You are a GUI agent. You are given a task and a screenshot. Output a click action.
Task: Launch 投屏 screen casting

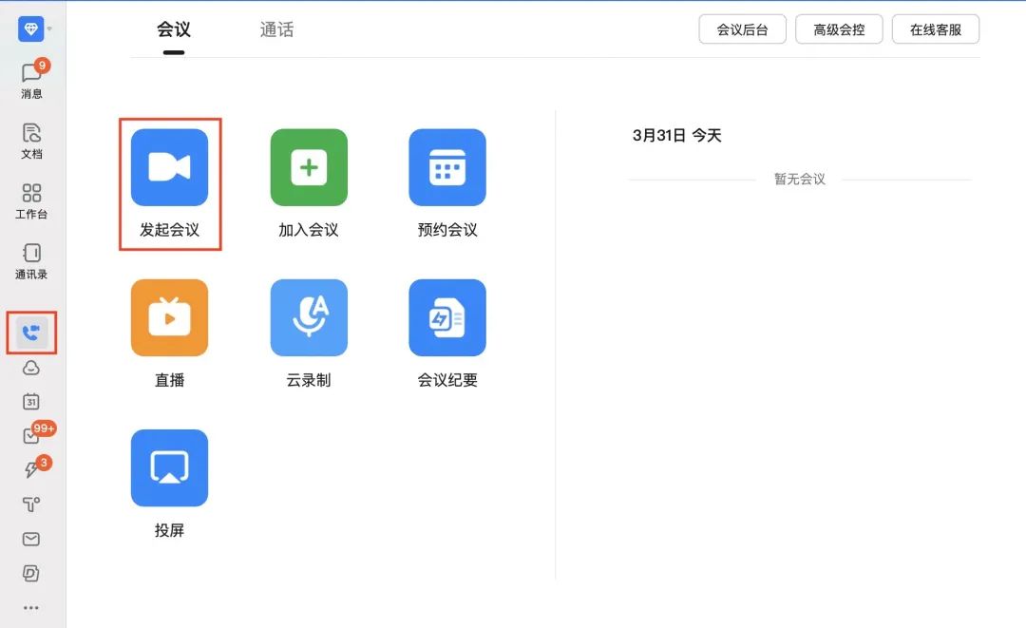(169, 467)
